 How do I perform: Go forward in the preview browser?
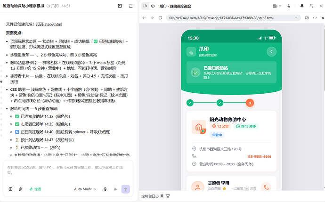(152, 18)
